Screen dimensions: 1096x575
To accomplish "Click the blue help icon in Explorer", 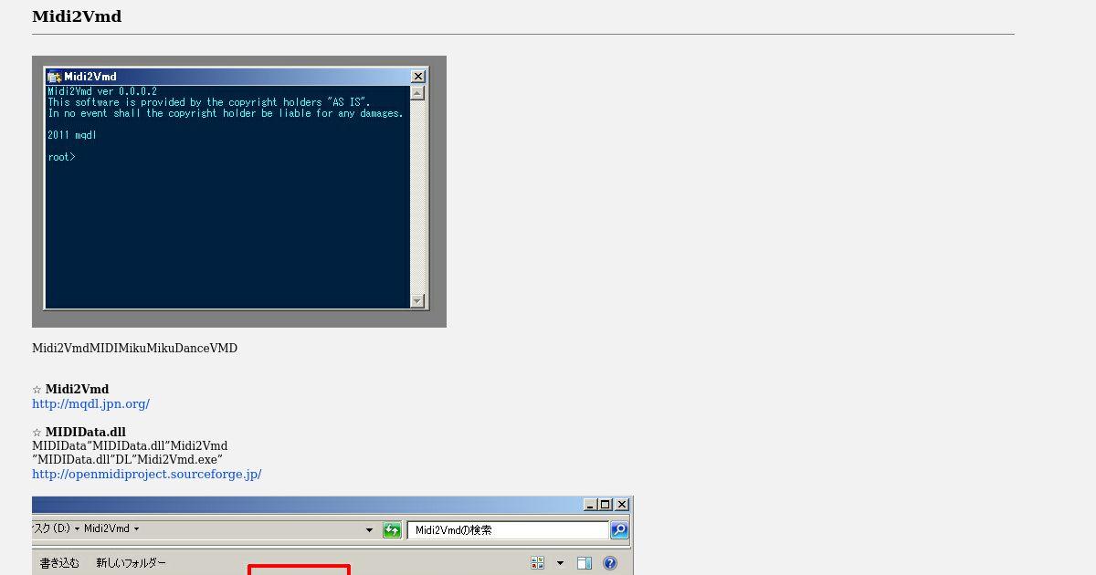I will tap(610, 563).
